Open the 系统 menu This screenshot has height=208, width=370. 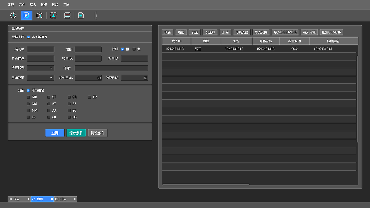coord(11,5)
